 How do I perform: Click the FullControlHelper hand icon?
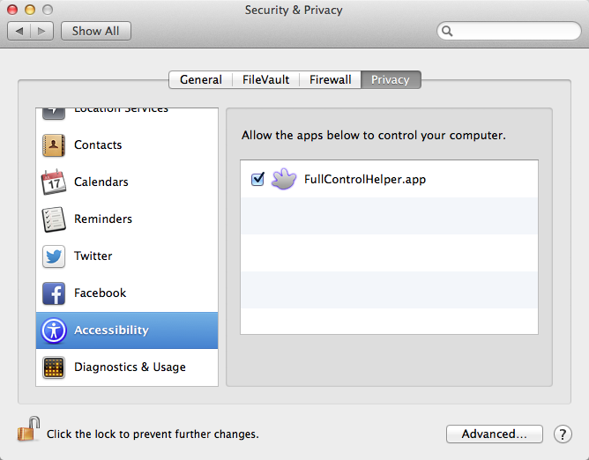click(x=284, y=179)
